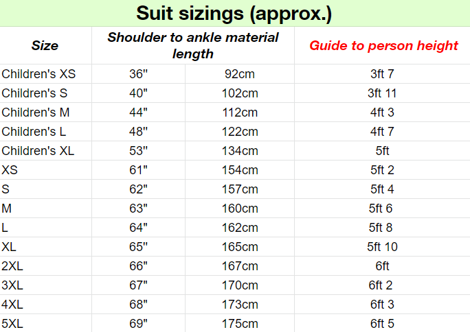Click the 36" length cell
Screen dimensions: 470x332
click(139, 74)
